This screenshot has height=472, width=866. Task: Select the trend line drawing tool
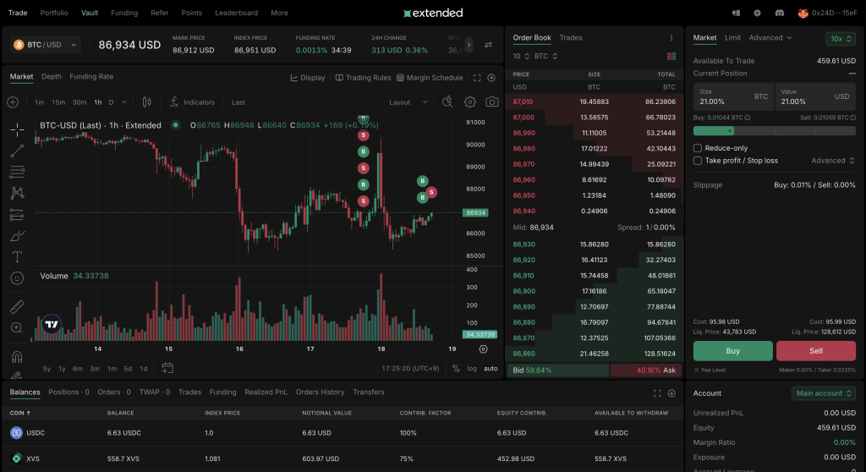click(18, 151)
